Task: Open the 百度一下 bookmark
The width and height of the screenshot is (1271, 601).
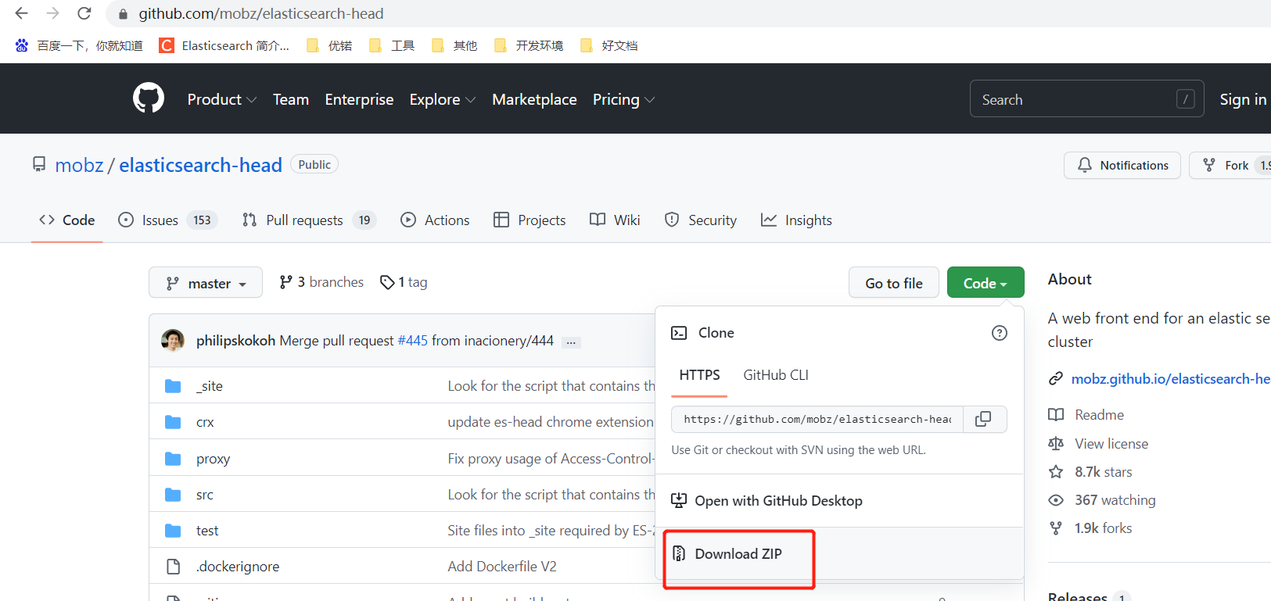Action: point(79,45)
